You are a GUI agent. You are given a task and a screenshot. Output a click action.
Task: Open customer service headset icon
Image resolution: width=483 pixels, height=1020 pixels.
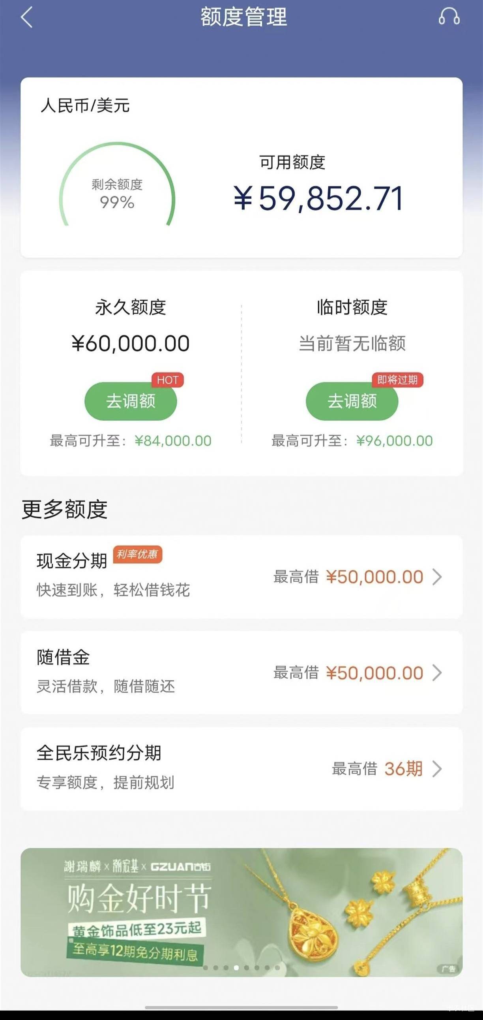pyautogui.click(x=449, y=17)
